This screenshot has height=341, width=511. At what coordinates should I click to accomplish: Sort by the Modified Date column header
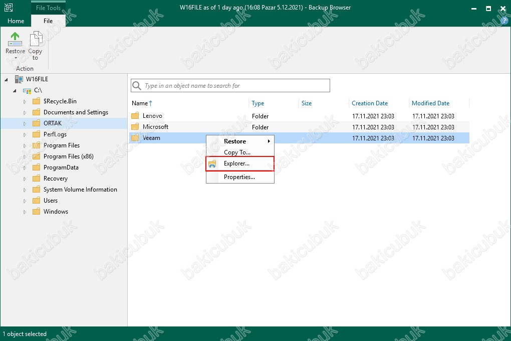coord(439,103)
